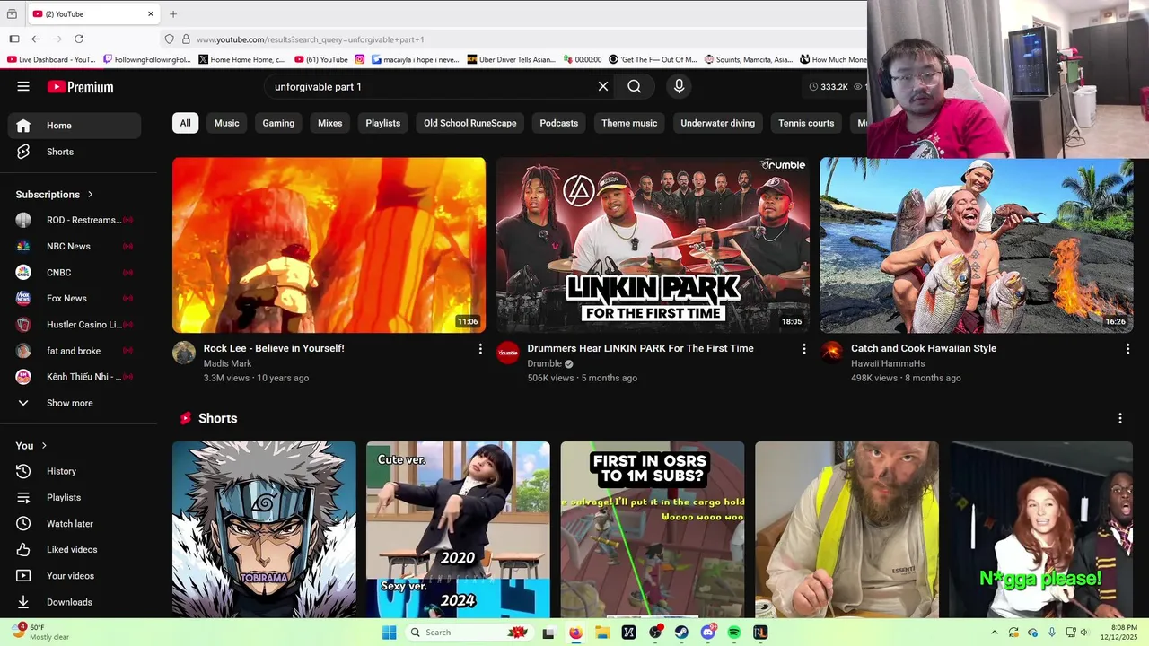The height and width of the screenshot is (646, 1149).
Task: Open Fox News subscription channel
Action: click(x=75, y=299)
